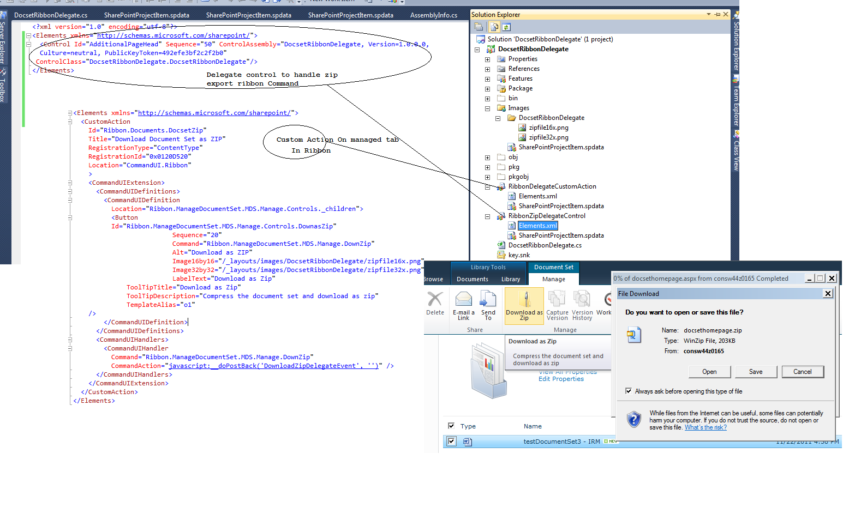Click Save in File Download dialog
Viewport: 843px width, 508px height.
(x=756, y=372)
